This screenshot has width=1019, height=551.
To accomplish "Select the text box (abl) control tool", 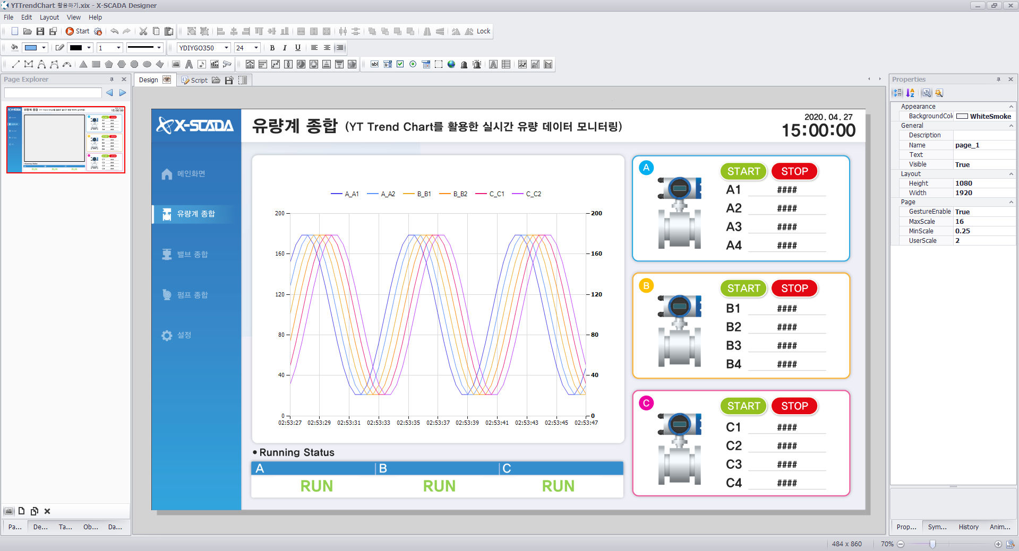I will click(375, 64).
